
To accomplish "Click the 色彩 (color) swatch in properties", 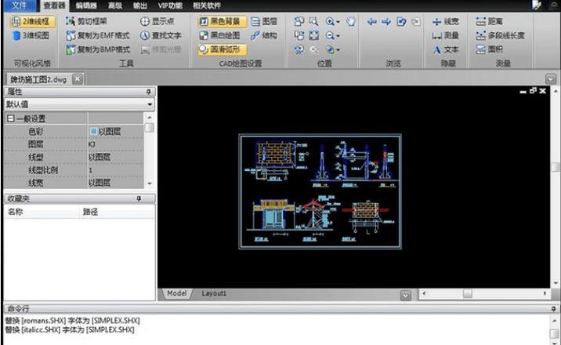I will tap(93, 132).
